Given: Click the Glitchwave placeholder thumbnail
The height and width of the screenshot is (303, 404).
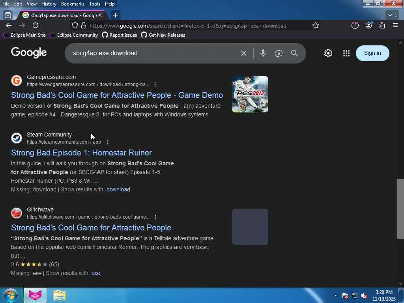Looking at the screenshot, I should click(250, 227).
